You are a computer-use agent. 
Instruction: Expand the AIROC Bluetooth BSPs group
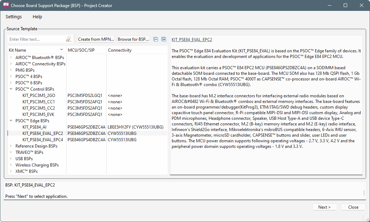click(11, 58)
